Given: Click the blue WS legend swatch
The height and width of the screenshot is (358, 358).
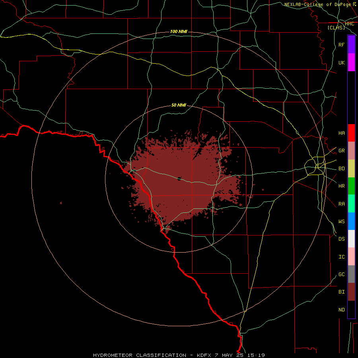Looking at the screenshot, I should click(351, 221).
